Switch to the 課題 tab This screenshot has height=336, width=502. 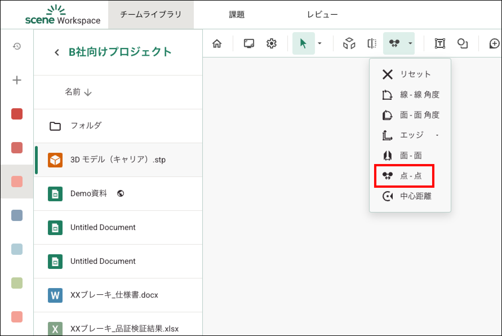237,15
